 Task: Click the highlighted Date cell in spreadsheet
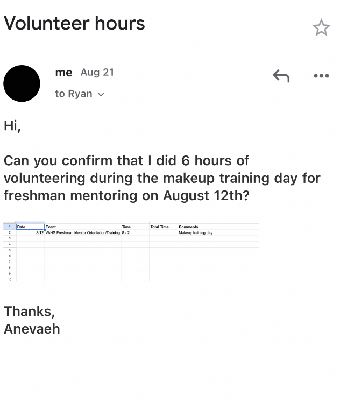[30, 227]
